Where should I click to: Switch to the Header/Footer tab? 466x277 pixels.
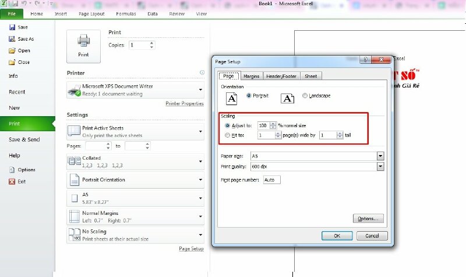281,76
